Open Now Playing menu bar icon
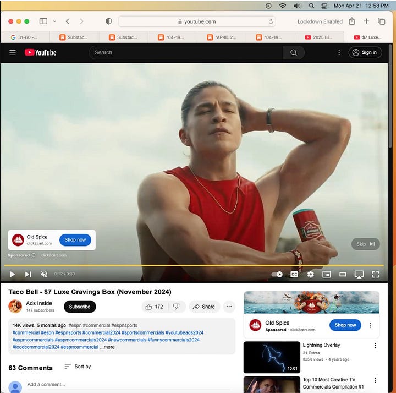Screen dimensions: 396x393 coord(268,6)
